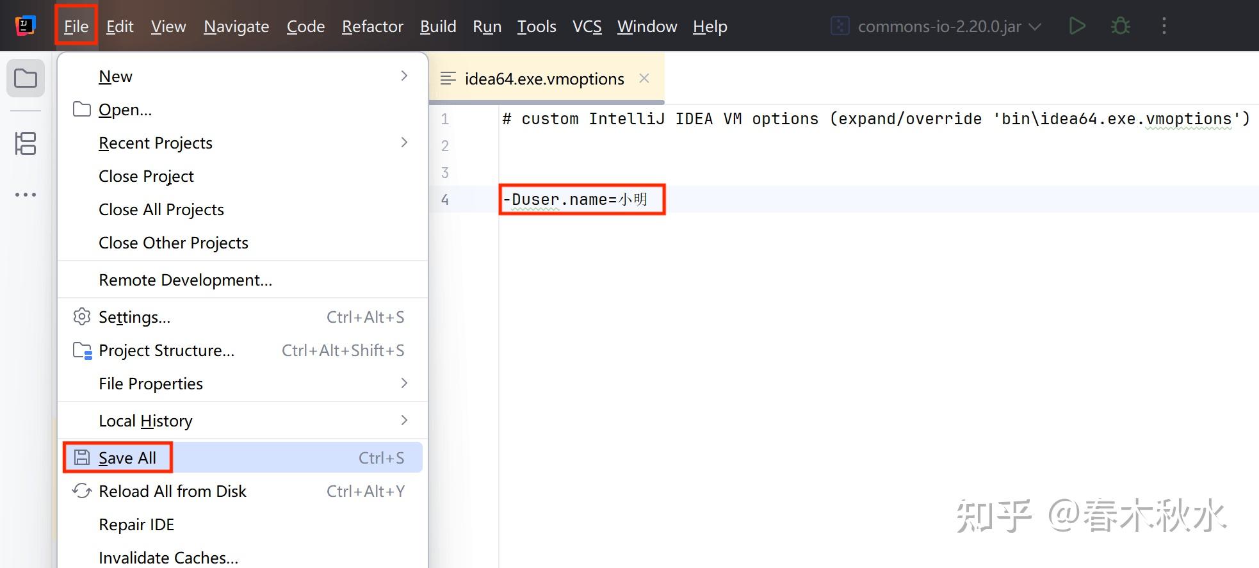Image resolution: width=1259 pixels, height=568 pixels.
Task: Select the idea64.exe.vmoptions tab
Action: [546, 78]
